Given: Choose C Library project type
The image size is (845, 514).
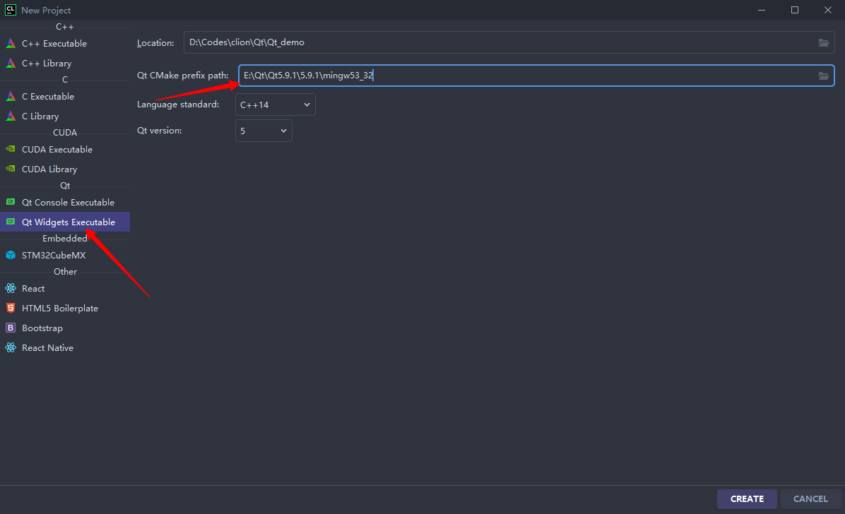Looking at the screenshot, I should pos(65,116).
